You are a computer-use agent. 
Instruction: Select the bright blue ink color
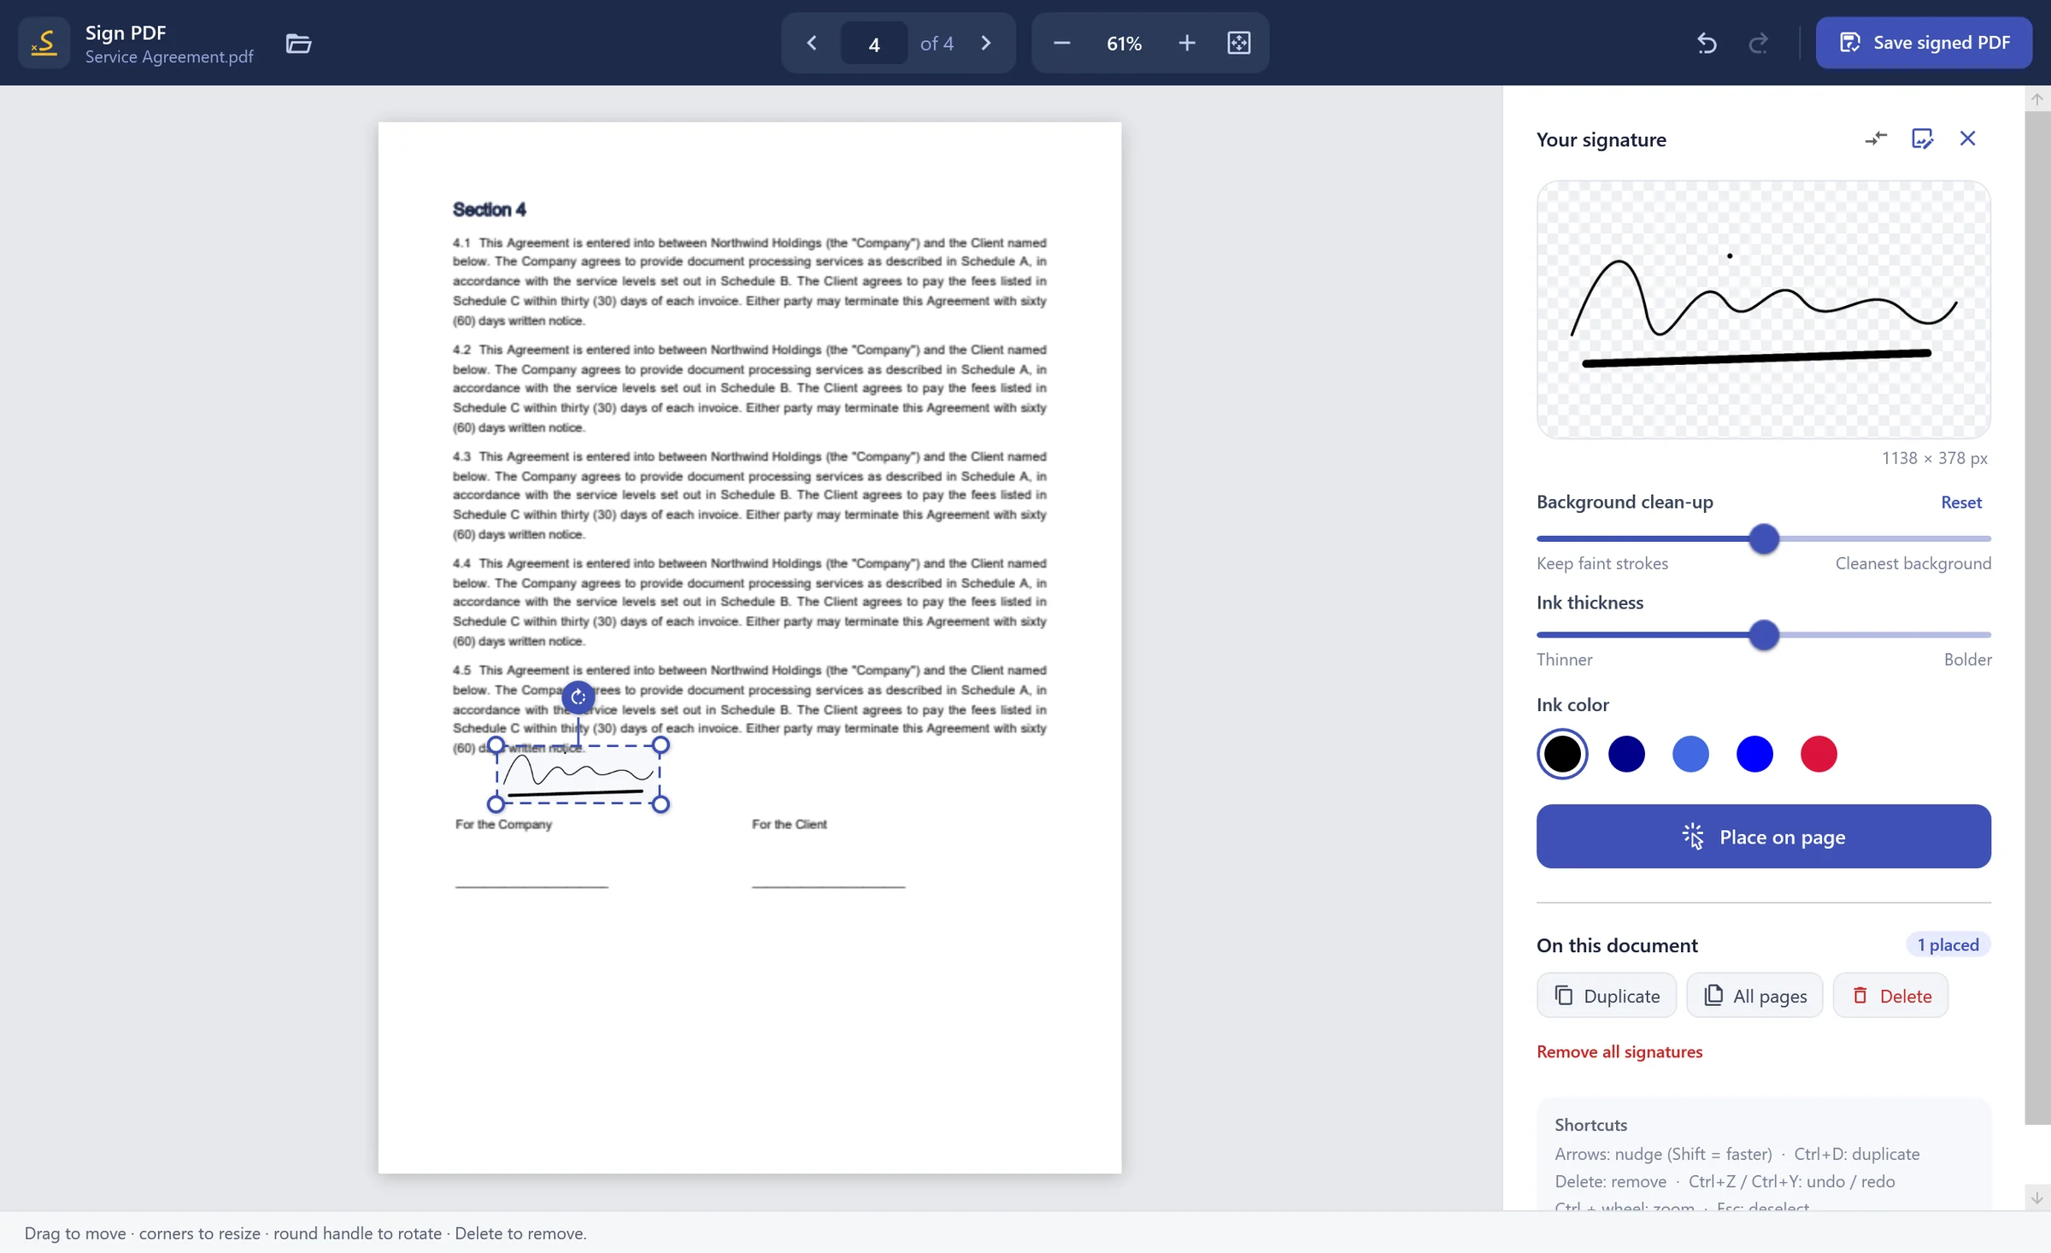[x=1754, y=754]
